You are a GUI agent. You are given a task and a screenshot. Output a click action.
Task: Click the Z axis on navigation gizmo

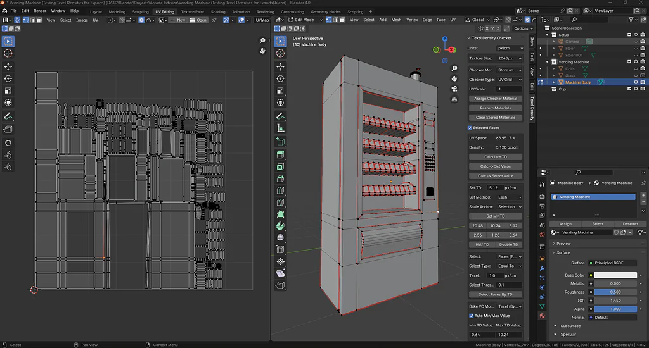(444, 39)
